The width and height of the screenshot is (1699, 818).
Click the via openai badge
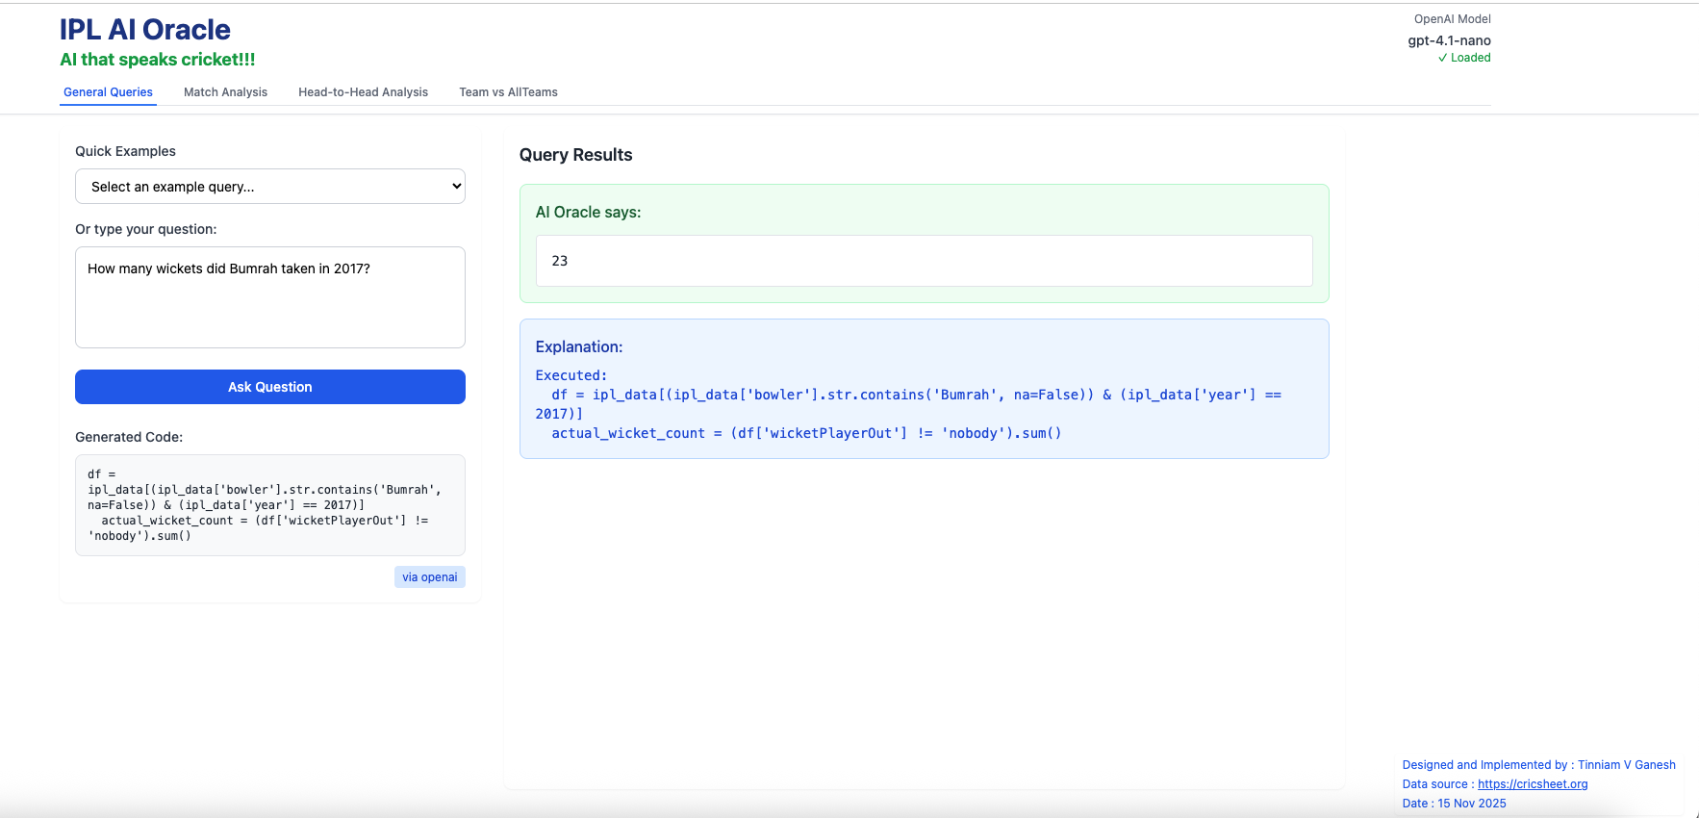click(429, 577)
